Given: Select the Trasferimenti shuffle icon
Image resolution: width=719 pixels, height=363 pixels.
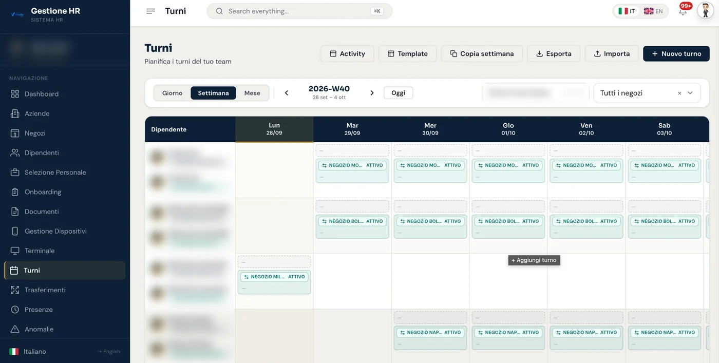Looking at the screenshot, I should pyautogui.click(x=14, y=290).
